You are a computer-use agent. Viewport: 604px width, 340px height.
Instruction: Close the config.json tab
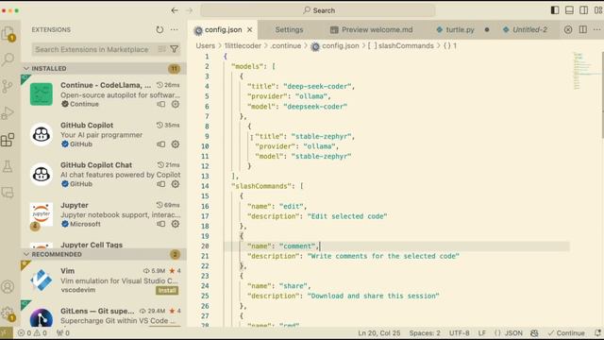pos(249,29)
